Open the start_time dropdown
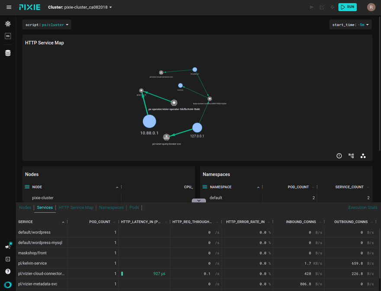The height and width of the screenshot is (291, 381). 351,25
